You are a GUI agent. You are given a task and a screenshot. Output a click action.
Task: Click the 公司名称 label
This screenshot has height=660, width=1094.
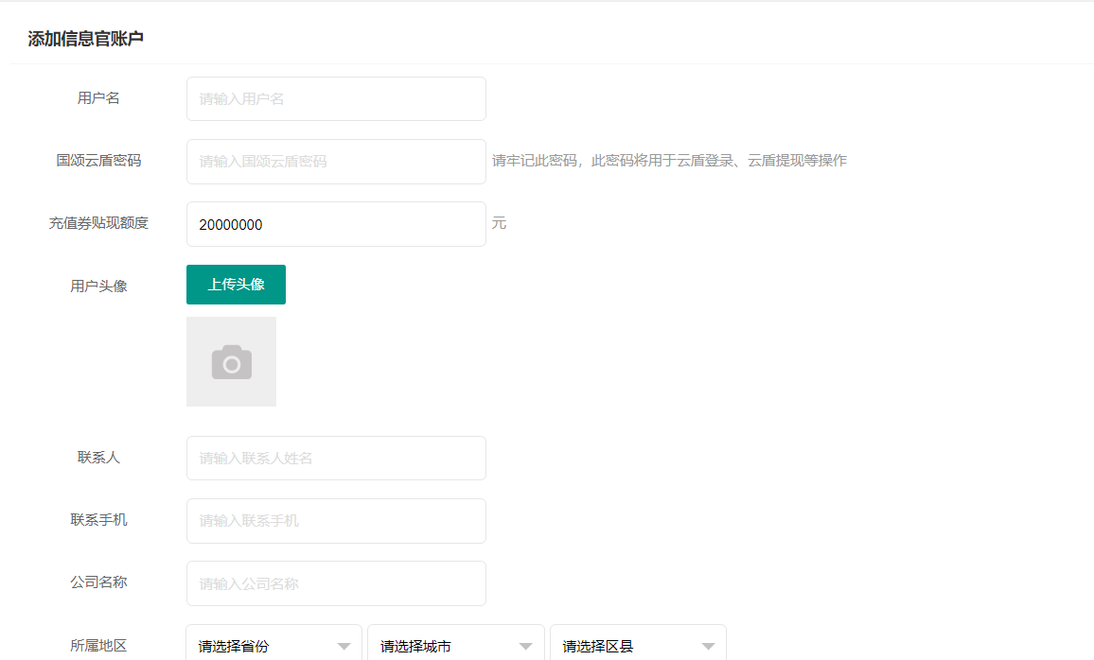(98, 582)
